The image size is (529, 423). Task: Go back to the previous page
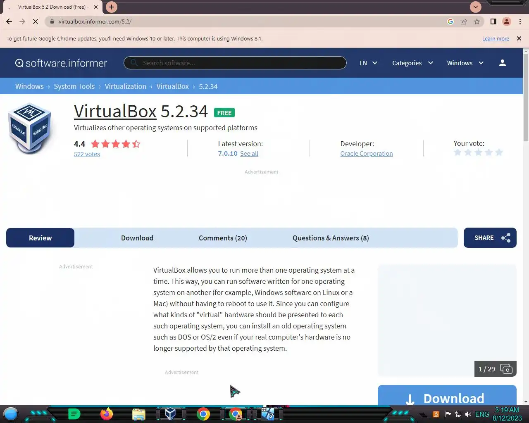click(9, 21)
